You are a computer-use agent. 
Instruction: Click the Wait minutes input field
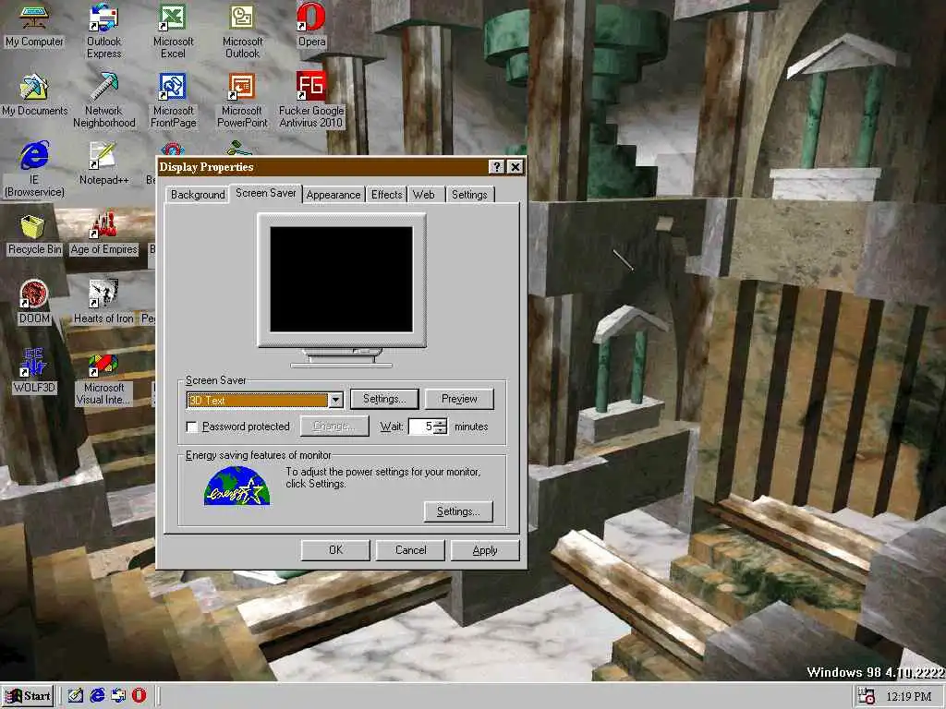point(421,427)
